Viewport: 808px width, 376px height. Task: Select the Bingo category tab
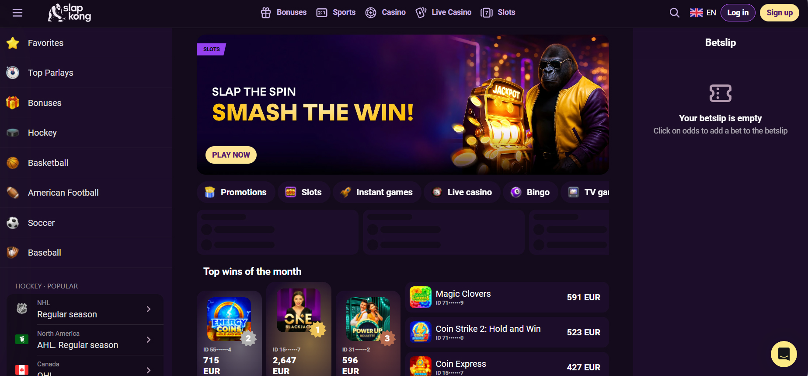[530, 192]
